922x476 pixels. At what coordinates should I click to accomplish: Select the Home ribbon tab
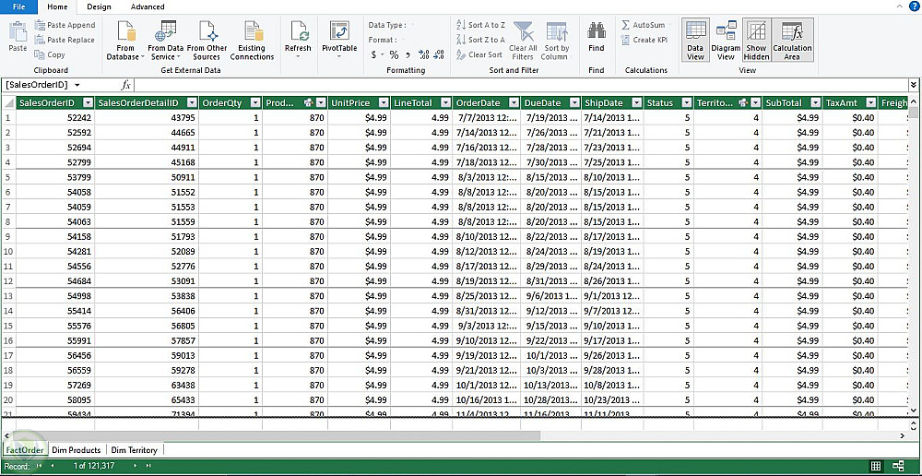pyautogui.click(x=57, y=7)
